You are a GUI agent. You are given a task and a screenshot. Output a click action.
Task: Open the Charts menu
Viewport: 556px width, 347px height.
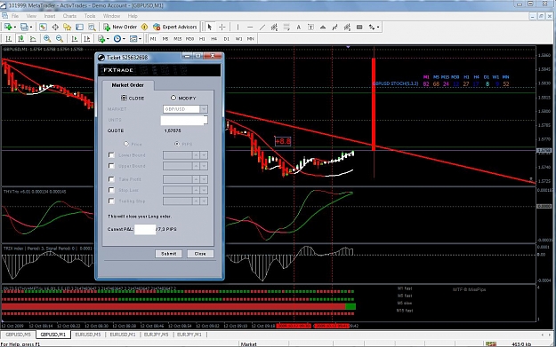(69, 16)
